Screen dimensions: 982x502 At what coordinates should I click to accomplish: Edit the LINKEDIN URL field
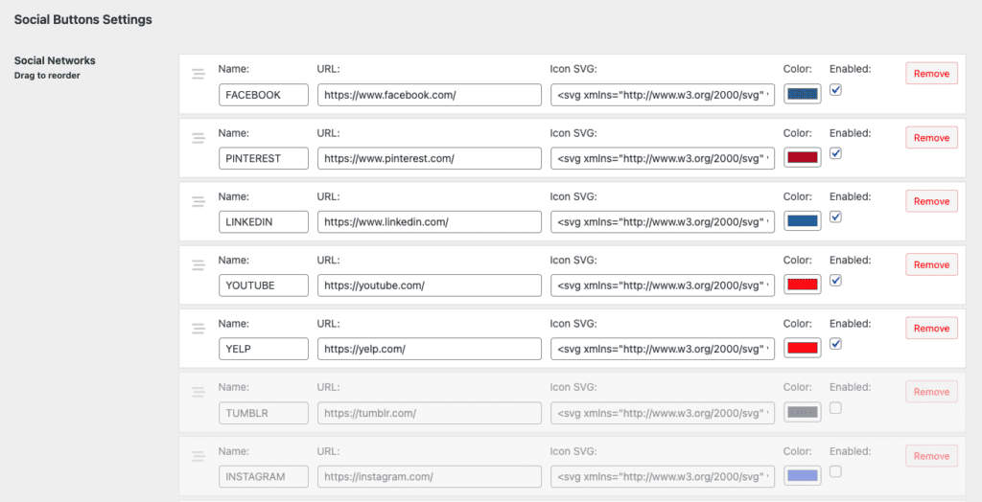click(430, 221)
